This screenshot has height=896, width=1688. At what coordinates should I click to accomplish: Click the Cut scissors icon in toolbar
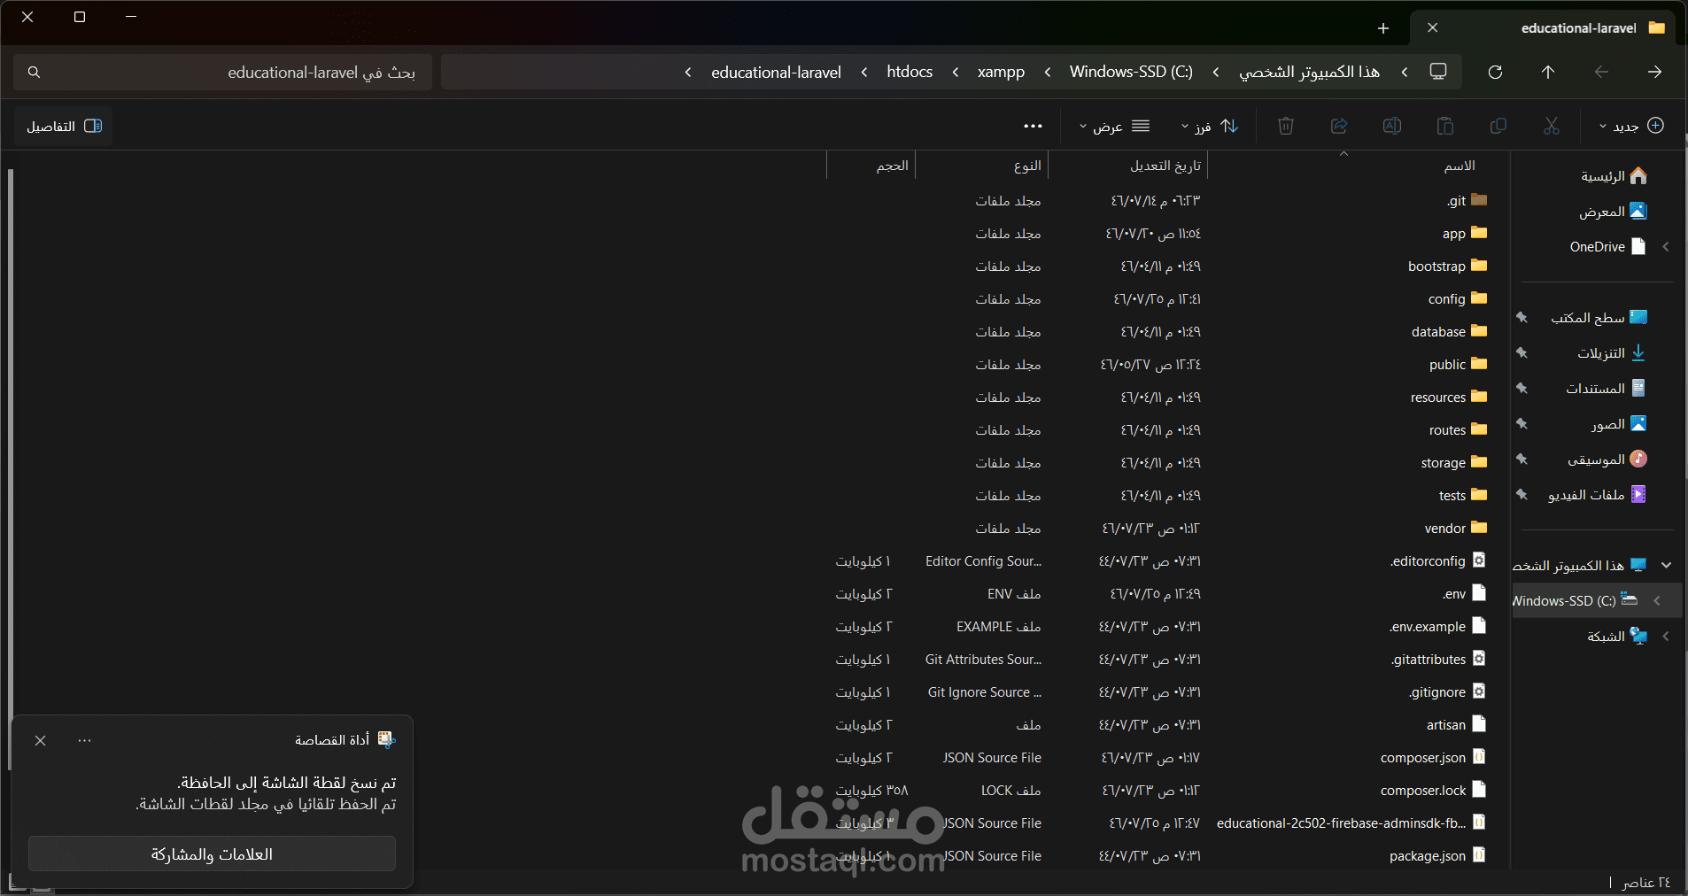coord(1551,126)
